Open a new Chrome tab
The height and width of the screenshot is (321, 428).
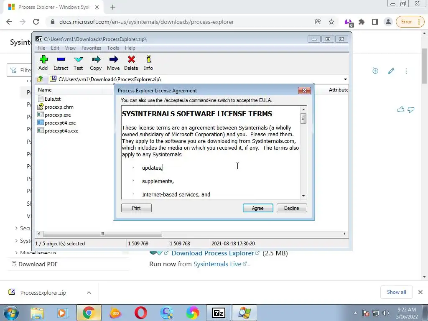point(113,7)
